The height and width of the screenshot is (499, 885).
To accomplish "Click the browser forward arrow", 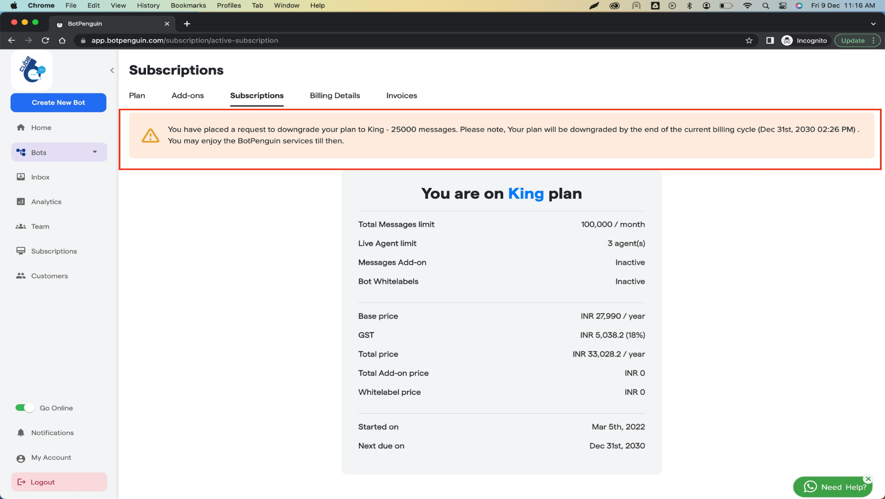I will pyautogui.click(x=28, y=41).
